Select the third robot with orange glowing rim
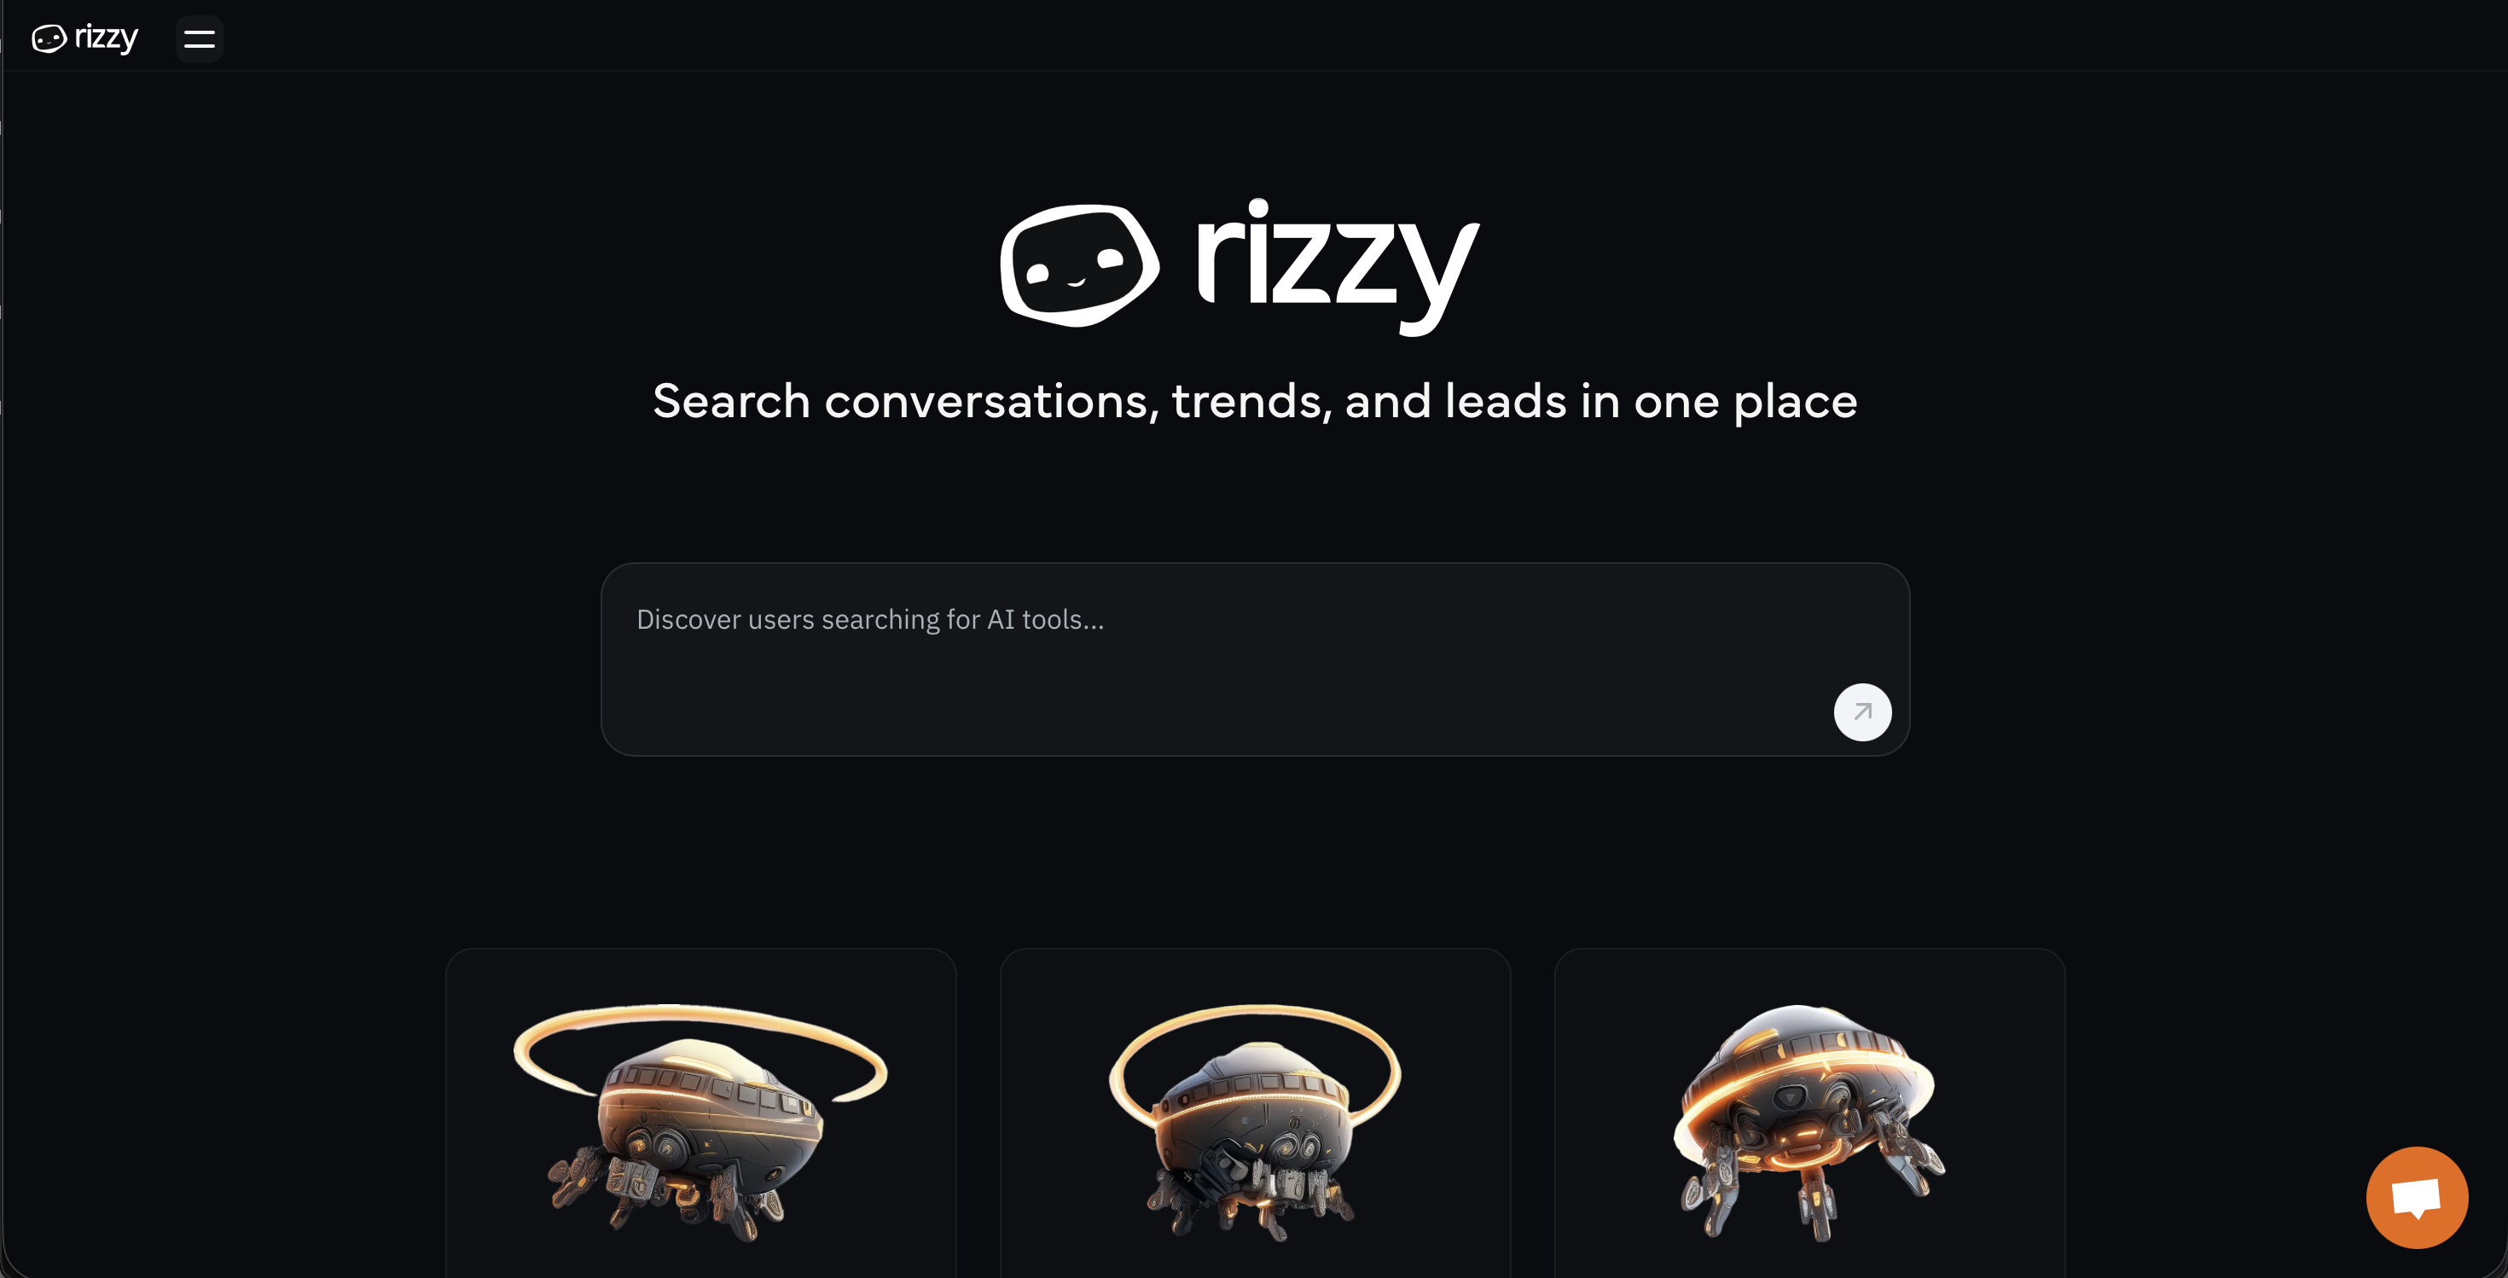 (1809, 1122)
